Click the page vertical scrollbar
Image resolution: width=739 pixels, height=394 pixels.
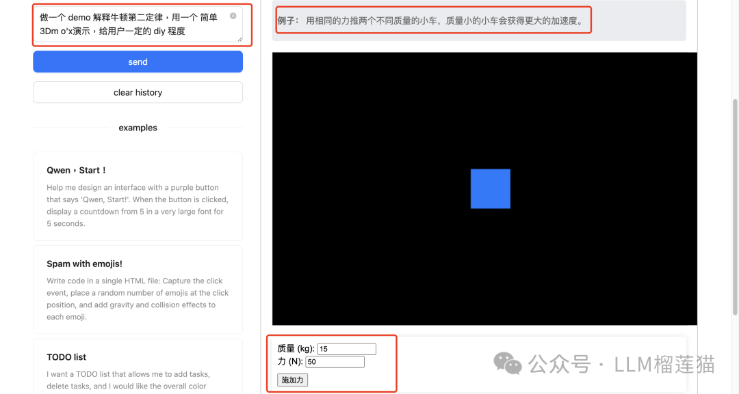735,207
